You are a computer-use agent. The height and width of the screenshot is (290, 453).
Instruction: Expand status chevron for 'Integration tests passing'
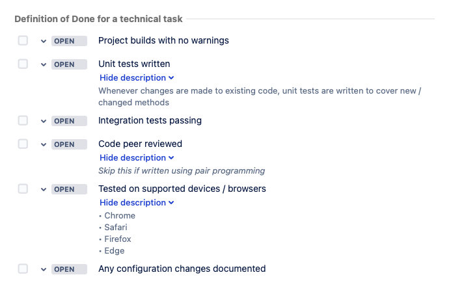[44, 121]
